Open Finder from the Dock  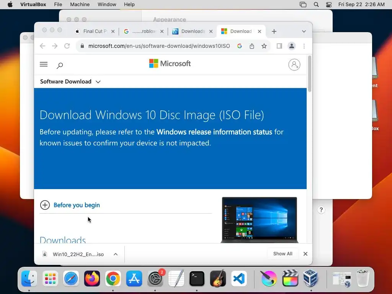click(29, 279)
